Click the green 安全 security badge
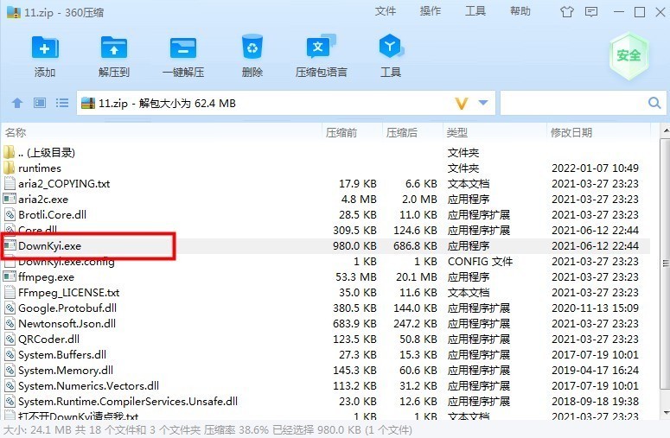Viewport: 670px width, 438px height. click(629, 55)
